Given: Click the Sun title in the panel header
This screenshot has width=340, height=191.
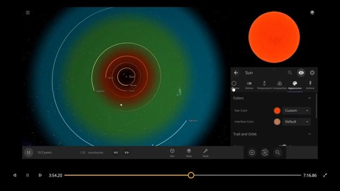Looking at the screenshot, I should 249,73.
